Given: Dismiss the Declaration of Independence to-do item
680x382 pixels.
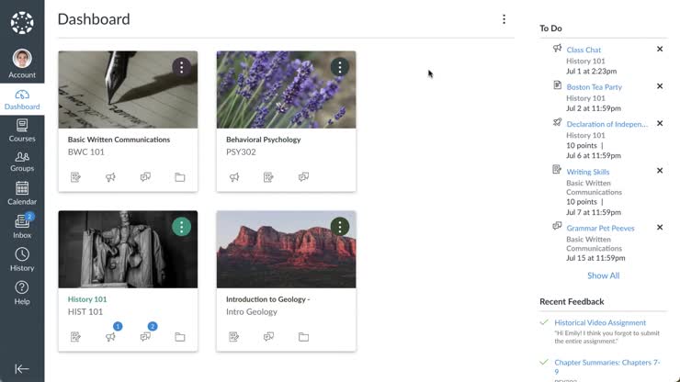Looking at the screenshot, I should point(660,124).
